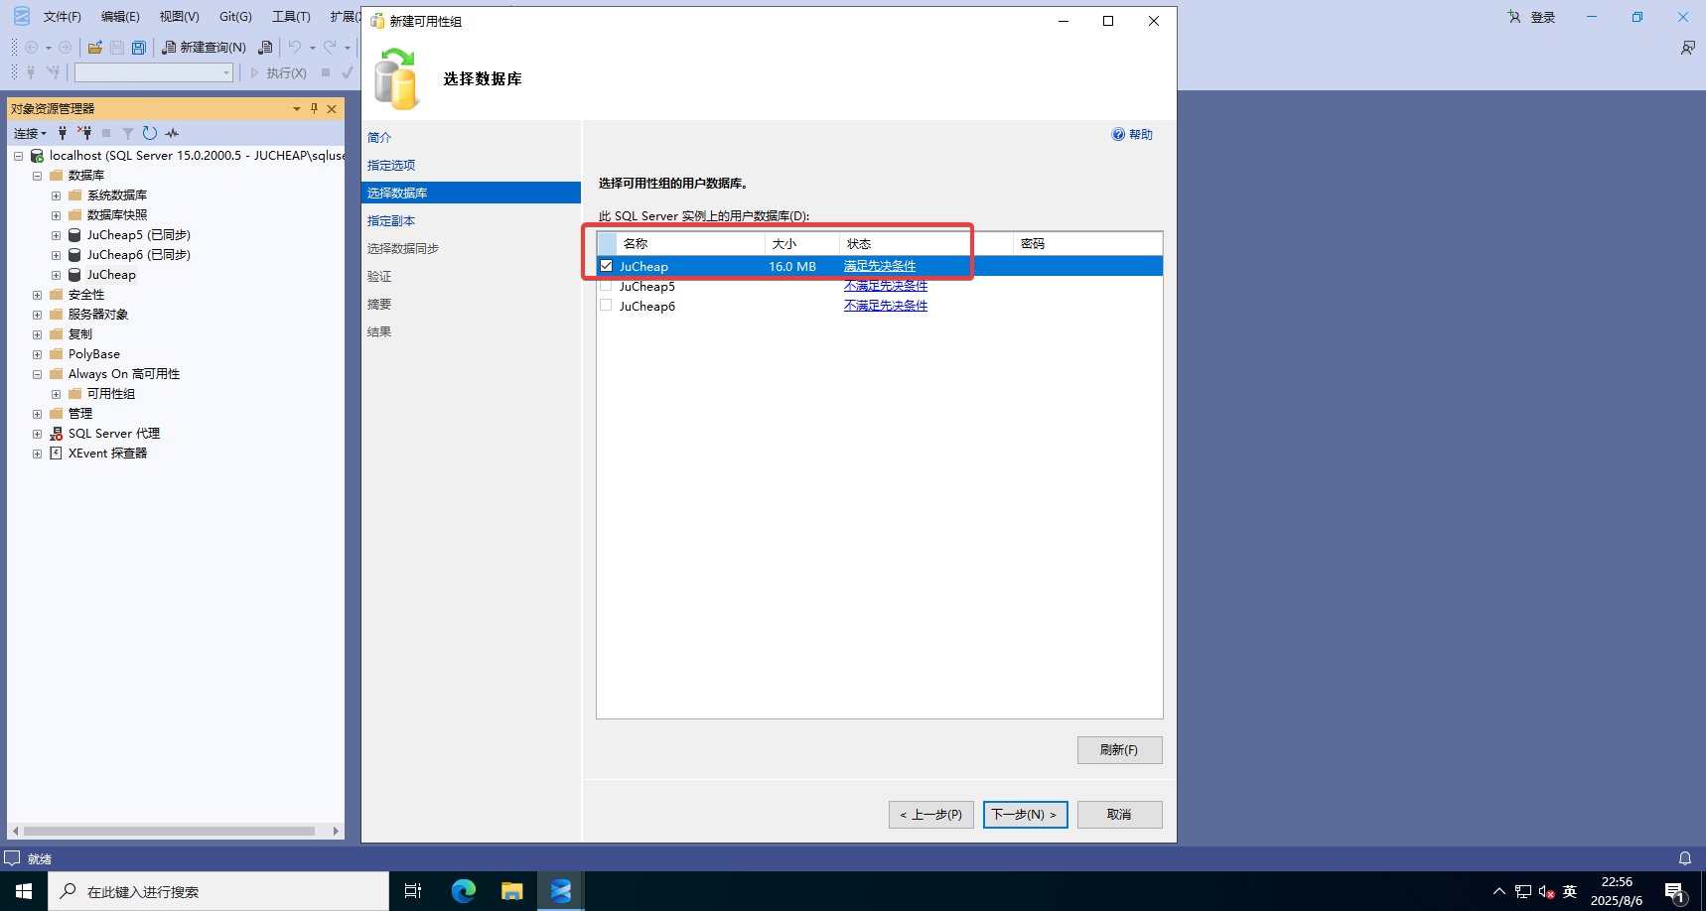Expand 服务器对象 node
The height and width of the screenshot is (911, 1706).
[x=37, y=315]
